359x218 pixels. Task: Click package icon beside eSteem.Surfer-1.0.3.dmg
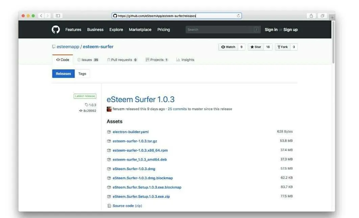[109, 169]
